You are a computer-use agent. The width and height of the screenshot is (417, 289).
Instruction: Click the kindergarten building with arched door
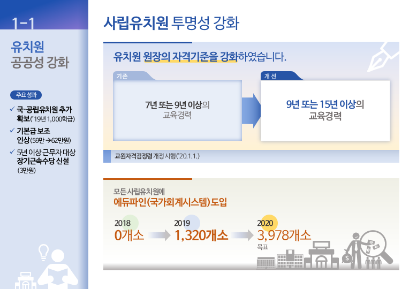click(322, 255)
